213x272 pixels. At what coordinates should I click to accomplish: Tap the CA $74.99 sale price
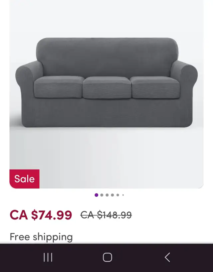[x=41, y=215]
